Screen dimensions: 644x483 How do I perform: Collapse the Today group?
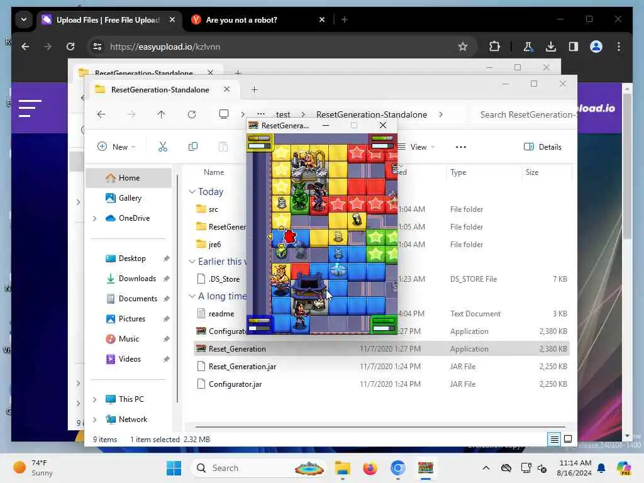point(191,192)
